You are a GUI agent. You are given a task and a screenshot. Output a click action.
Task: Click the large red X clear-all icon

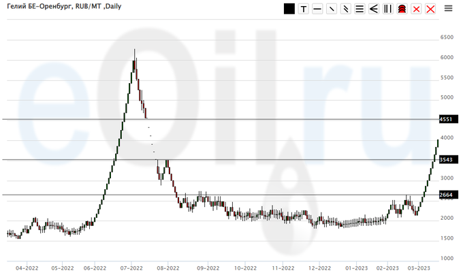[430, 9]
